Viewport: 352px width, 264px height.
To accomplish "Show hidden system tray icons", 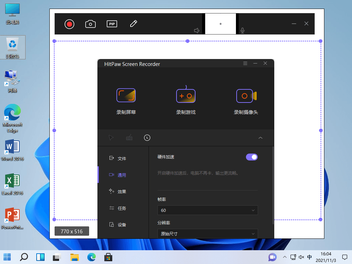I will point(285,257).
